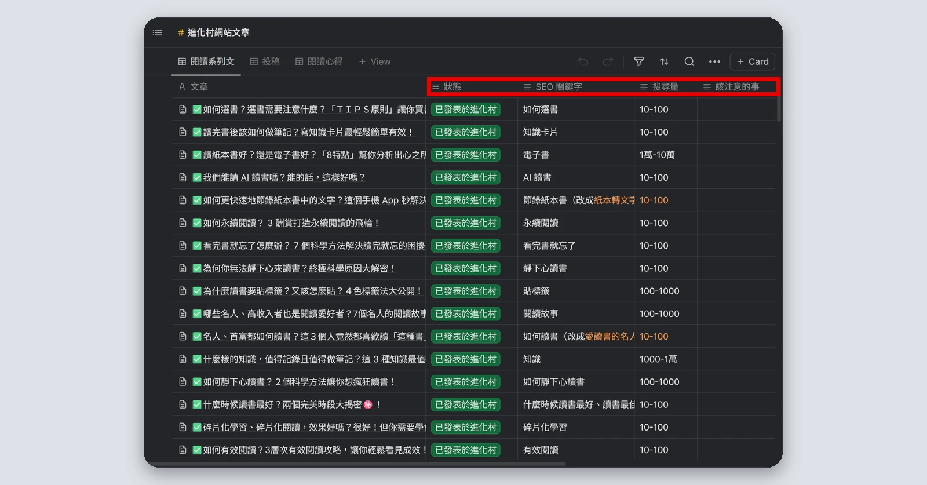The width and height of the screenshot is (927, 485).
Task: Open page icon for 如何永續閱讀 row
Action: 183,223
